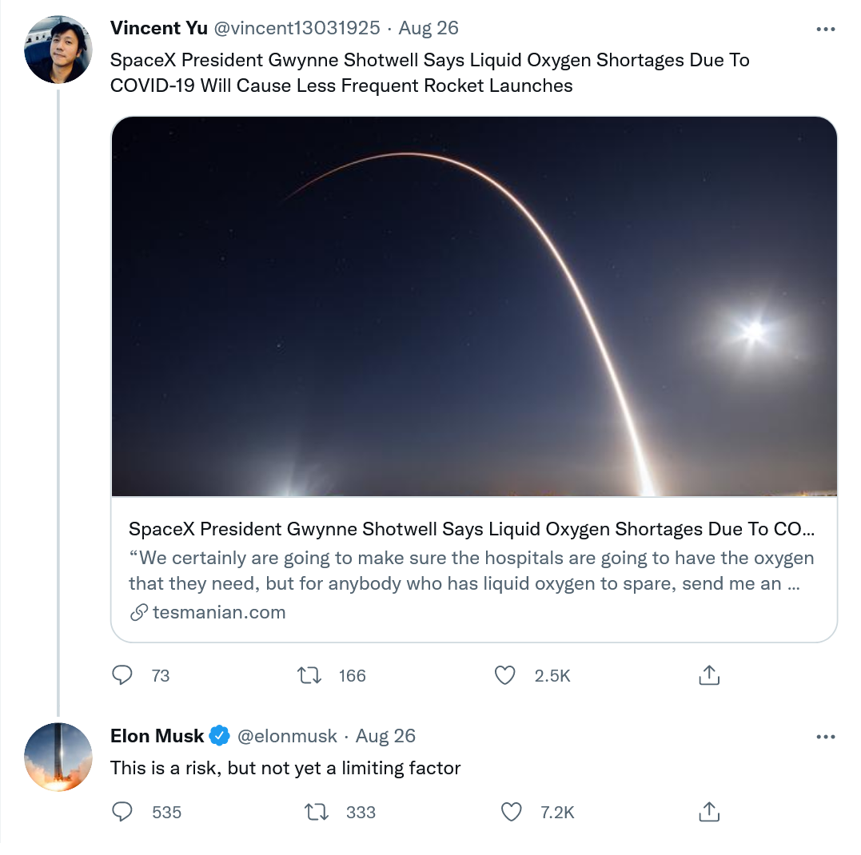861x855 pixels.
Task: Open Vincent Yu's profile picture
Action: coord(58,50)
